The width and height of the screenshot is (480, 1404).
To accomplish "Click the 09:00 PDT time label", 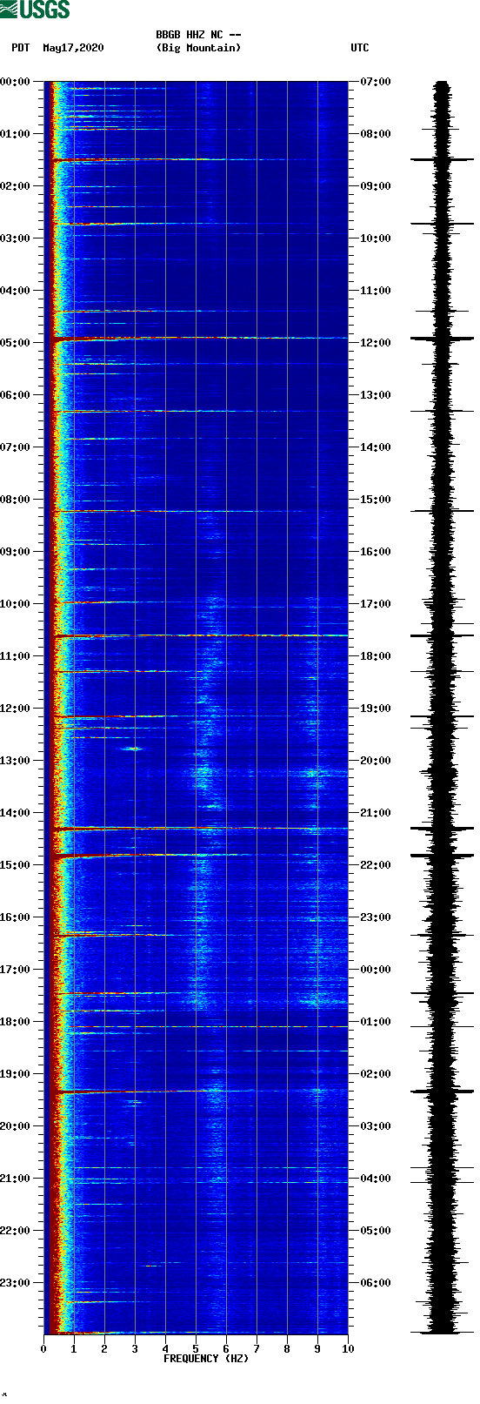I will (x=16, y=552).
